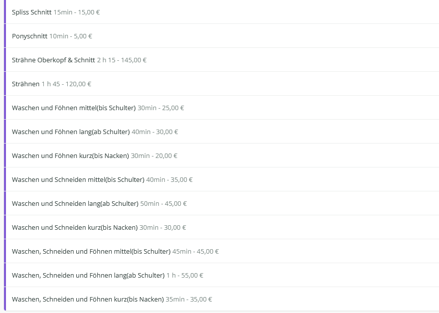The height and width of the screenshot is (313, 439).
Task: Click the 2 h 15 duration text
Action: point(106,60)
